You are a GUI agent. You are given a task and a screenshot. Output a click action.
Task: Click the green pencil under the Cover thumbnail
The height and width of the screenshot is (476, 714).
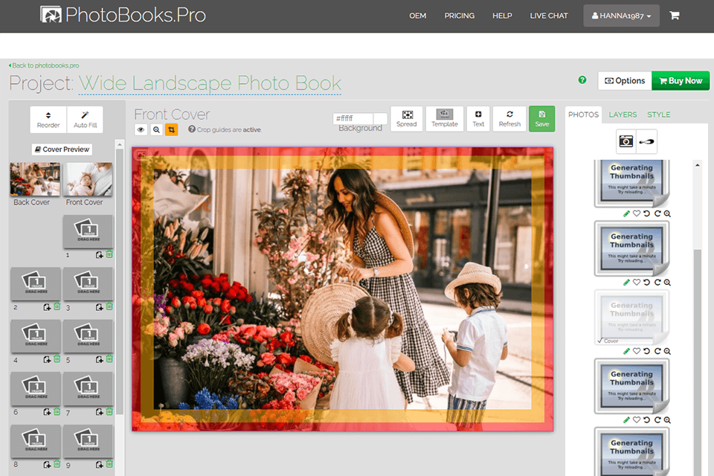pyautogui.click(x=626, y=351)
